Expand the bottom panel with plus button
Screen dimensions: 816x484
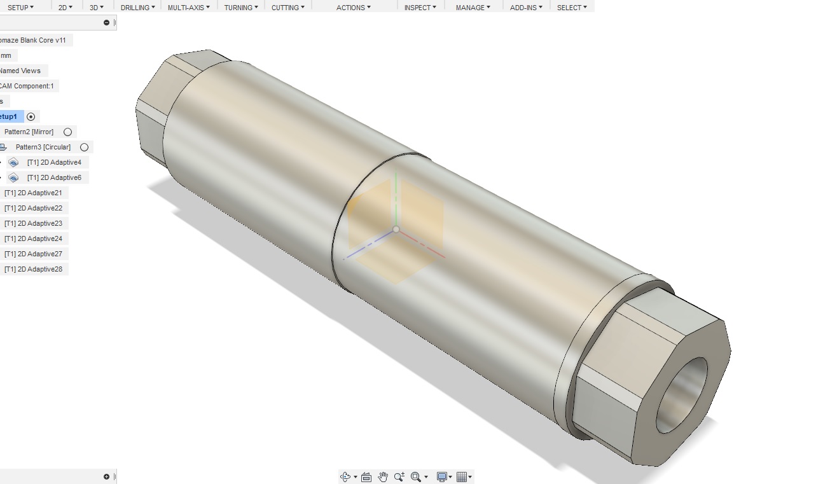(x=106, y=476)
